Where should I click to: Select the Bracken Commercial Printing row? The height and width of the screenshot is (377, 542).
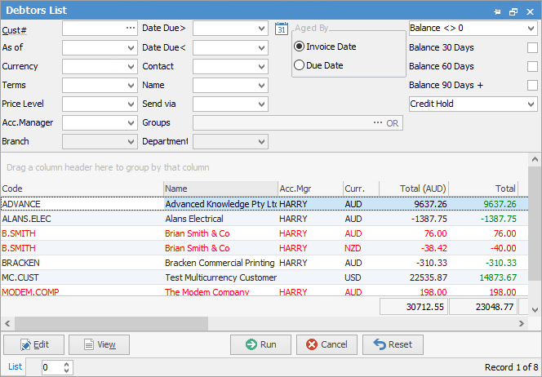[220, 263]
